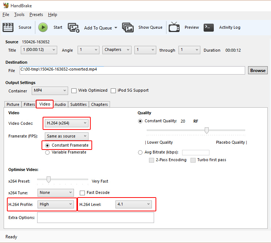This screenshot has width=271, height=243.
Task: Open the Container MP4 dropdown
Action: [x=50, y=91]
